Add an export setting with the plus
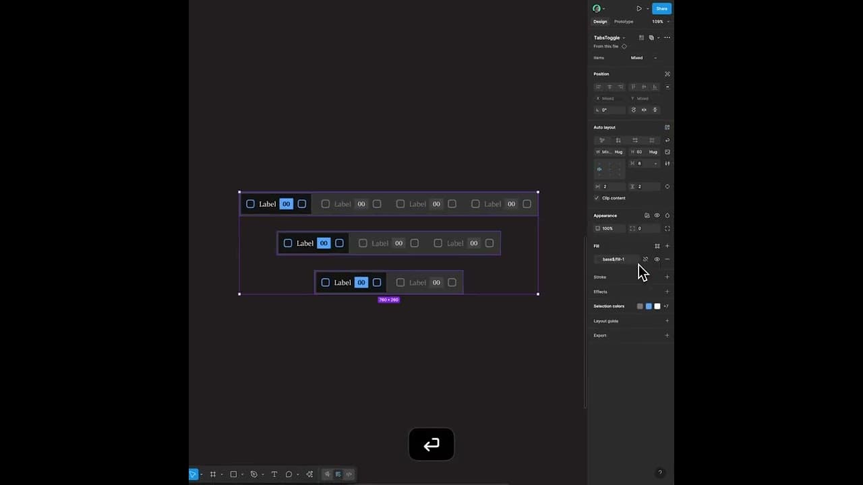 pos(667,335)
